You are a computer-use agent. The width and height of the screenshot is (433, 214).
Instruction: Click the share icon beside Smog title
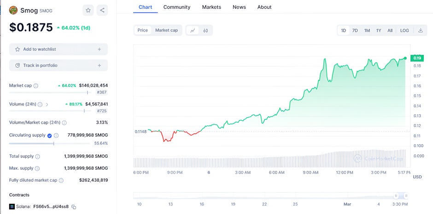point(102,10)
